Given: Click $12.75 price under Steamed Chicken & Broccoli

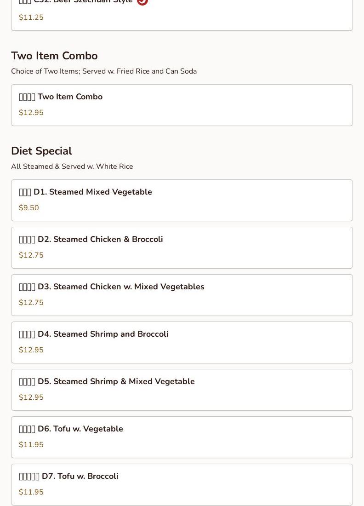Looking at the screenshot, I should [31, 255].
